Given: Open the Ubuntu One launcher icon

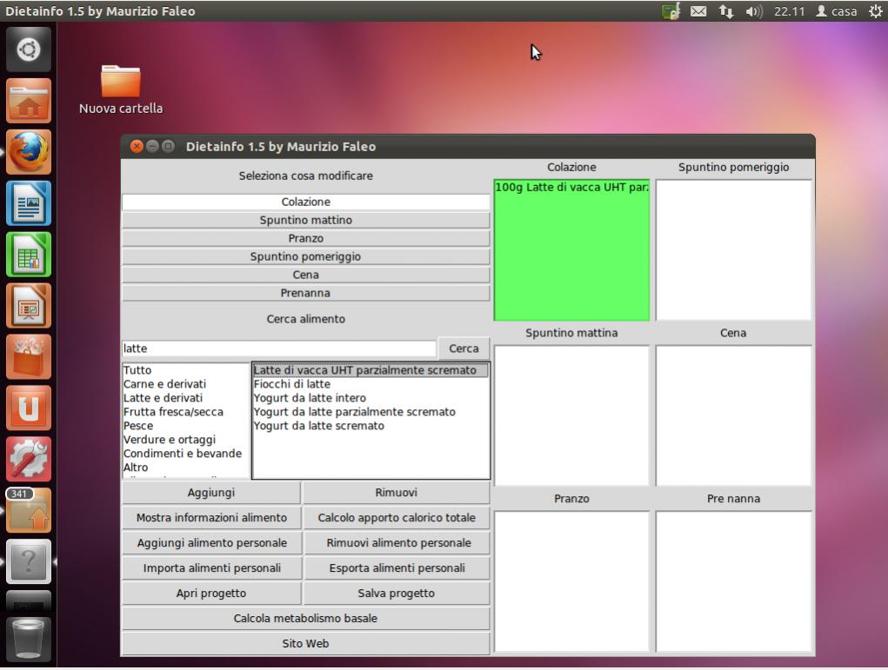Looking at the screenshot, I should click(29, 408).
